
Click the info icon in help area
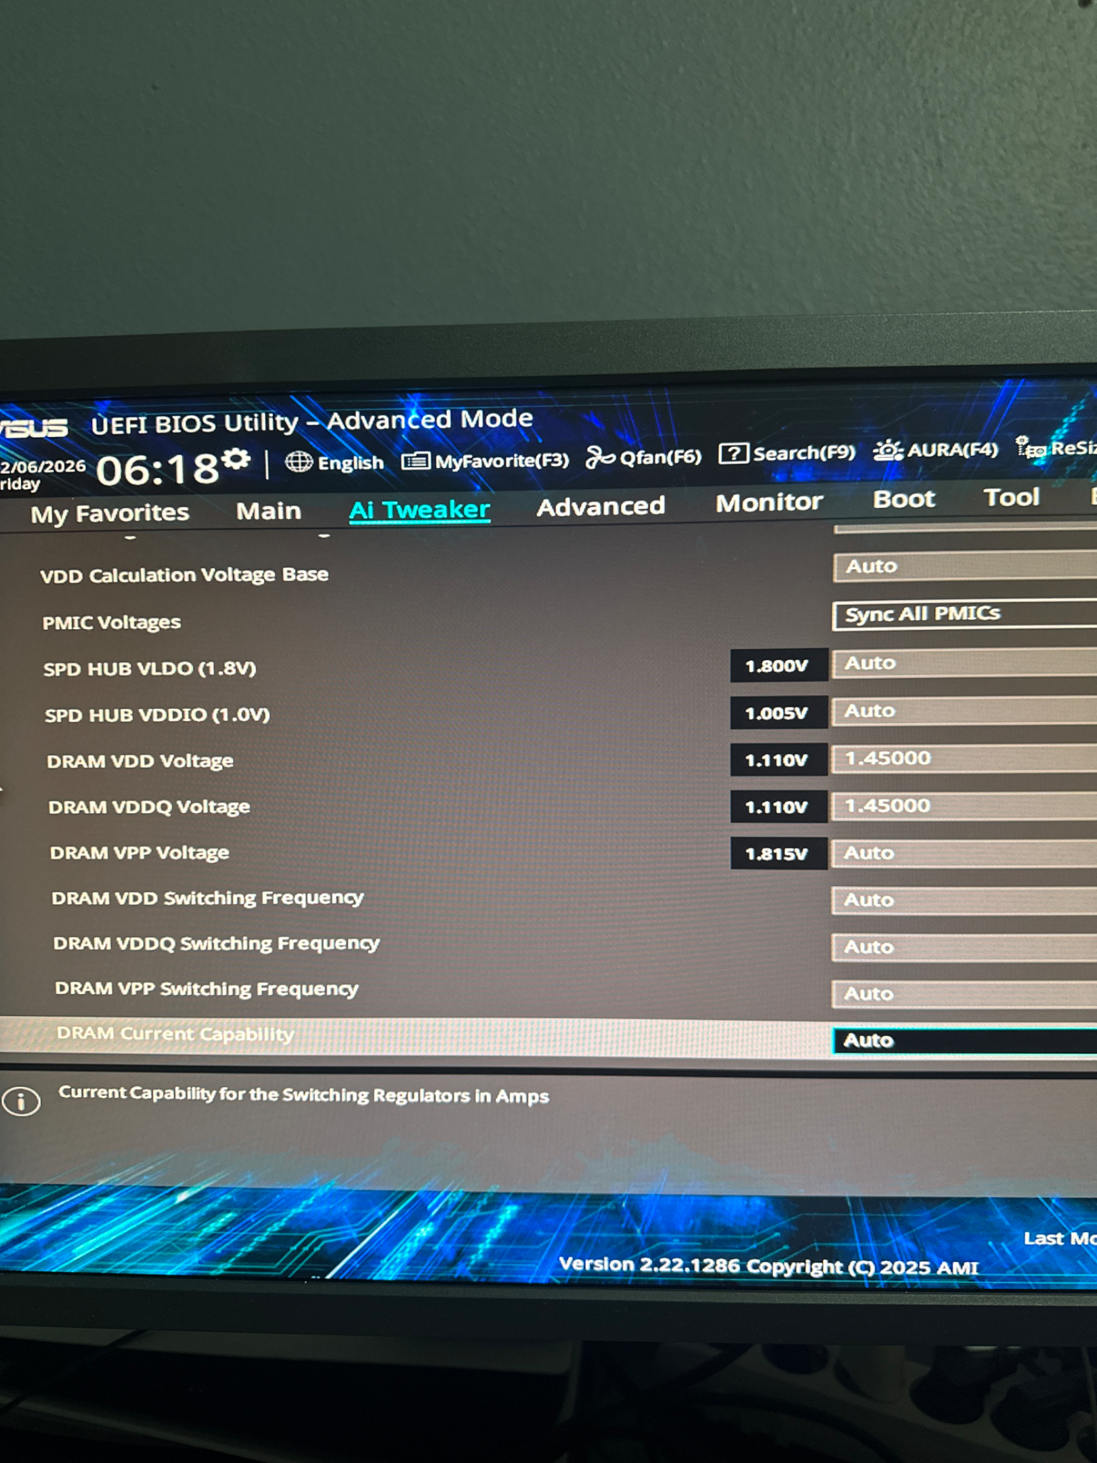point(21,1101)
